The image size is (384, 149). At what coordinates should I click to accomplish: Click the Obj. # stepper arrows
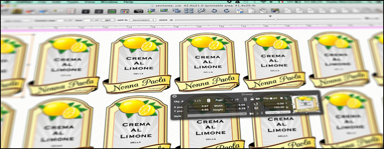[208, 100]
